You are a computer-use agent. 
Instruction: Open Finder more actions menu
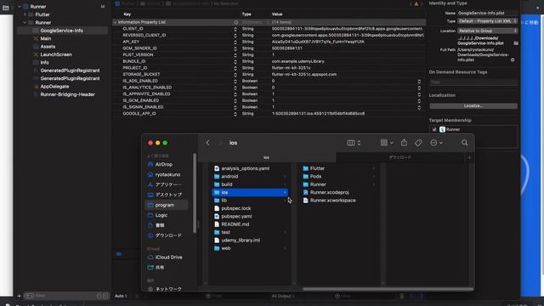(436, 143)
